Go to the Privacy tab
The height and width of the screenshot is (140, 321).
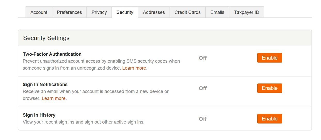[99, 12]
